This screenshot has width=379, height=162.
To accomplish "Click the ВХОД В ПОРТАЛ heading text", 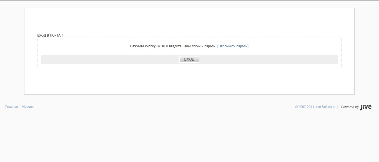I will (50, 35).
